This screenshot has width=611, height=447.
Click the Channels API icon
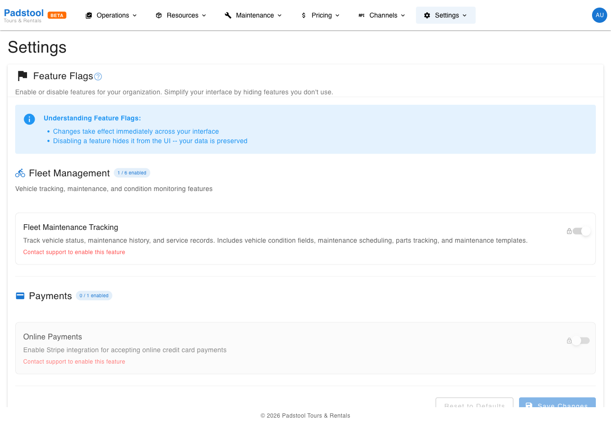362,15
